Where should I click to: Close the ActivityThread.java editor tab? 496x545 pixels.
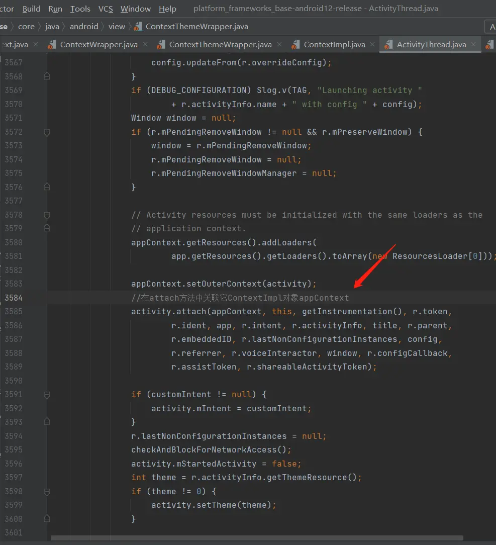474,44
